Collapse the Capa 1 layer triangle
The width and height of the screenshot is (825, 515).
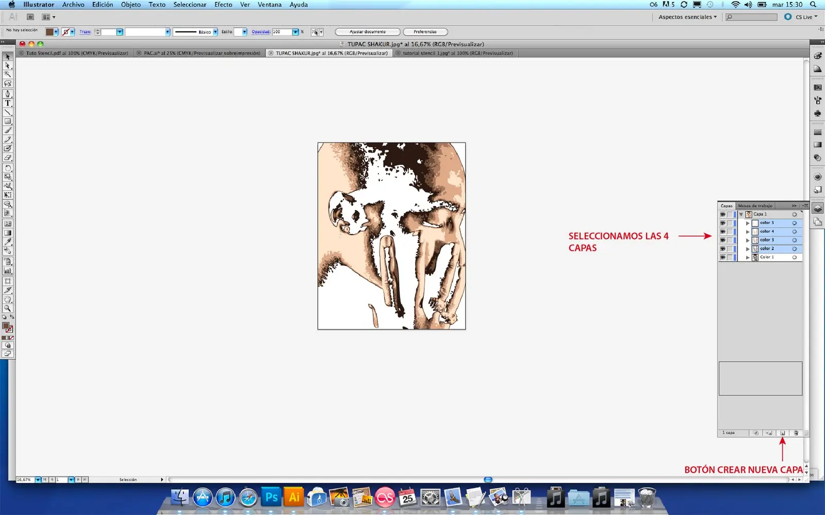pos(741,214)
